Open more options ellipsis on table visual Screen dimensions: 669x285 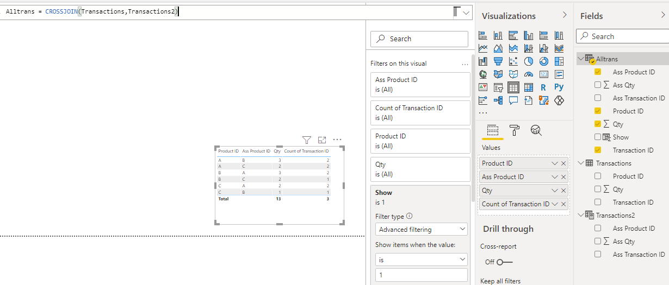(x=337, y=140)
